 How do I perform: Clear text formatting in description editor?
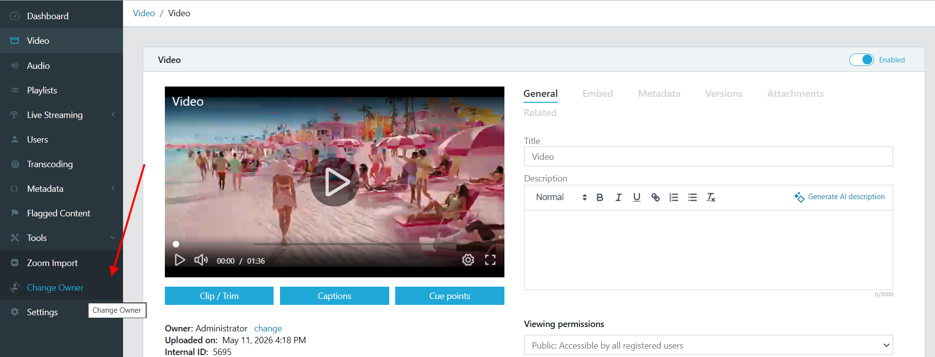coord(711,197)
